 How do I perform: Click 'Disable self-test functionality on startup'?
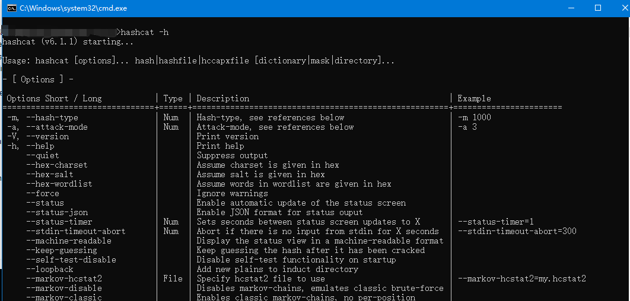tap(297, 260)
